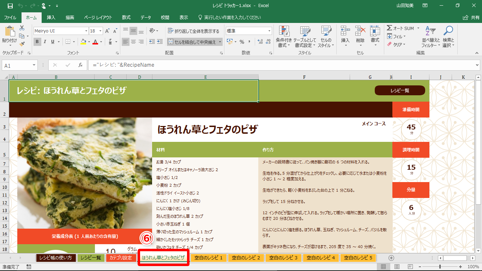The height and width of the screenshot is (271, 482).
Task: Save the workbook with the floppy disk icon
Action: 10,6
